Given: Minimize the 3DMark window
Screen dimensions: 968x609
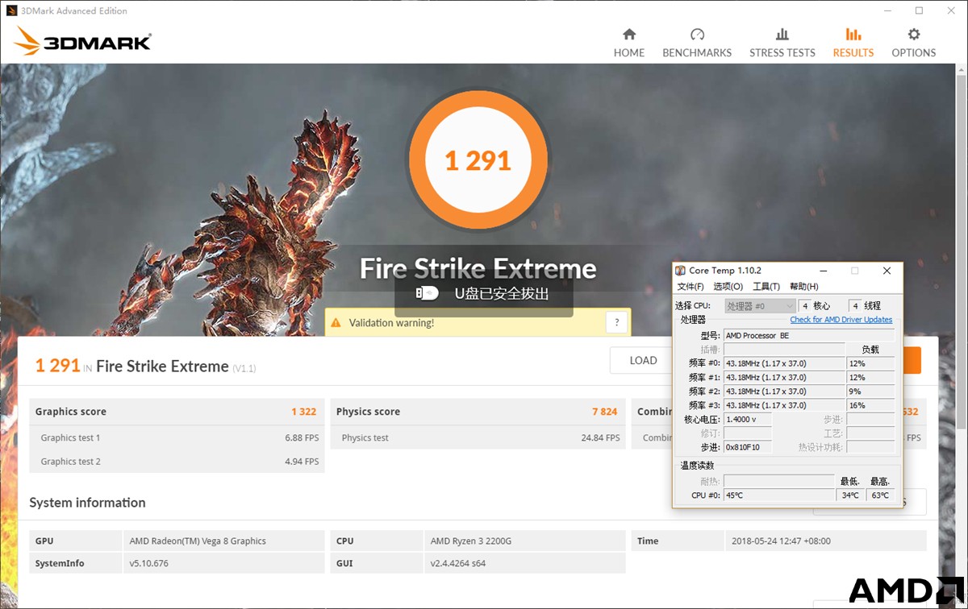Looking at the screenshot, I should coord(887,11).
